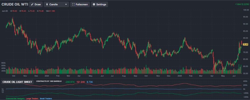Click the vertical COT axis label
Viewport: 250px width, 100px height.
3,91
